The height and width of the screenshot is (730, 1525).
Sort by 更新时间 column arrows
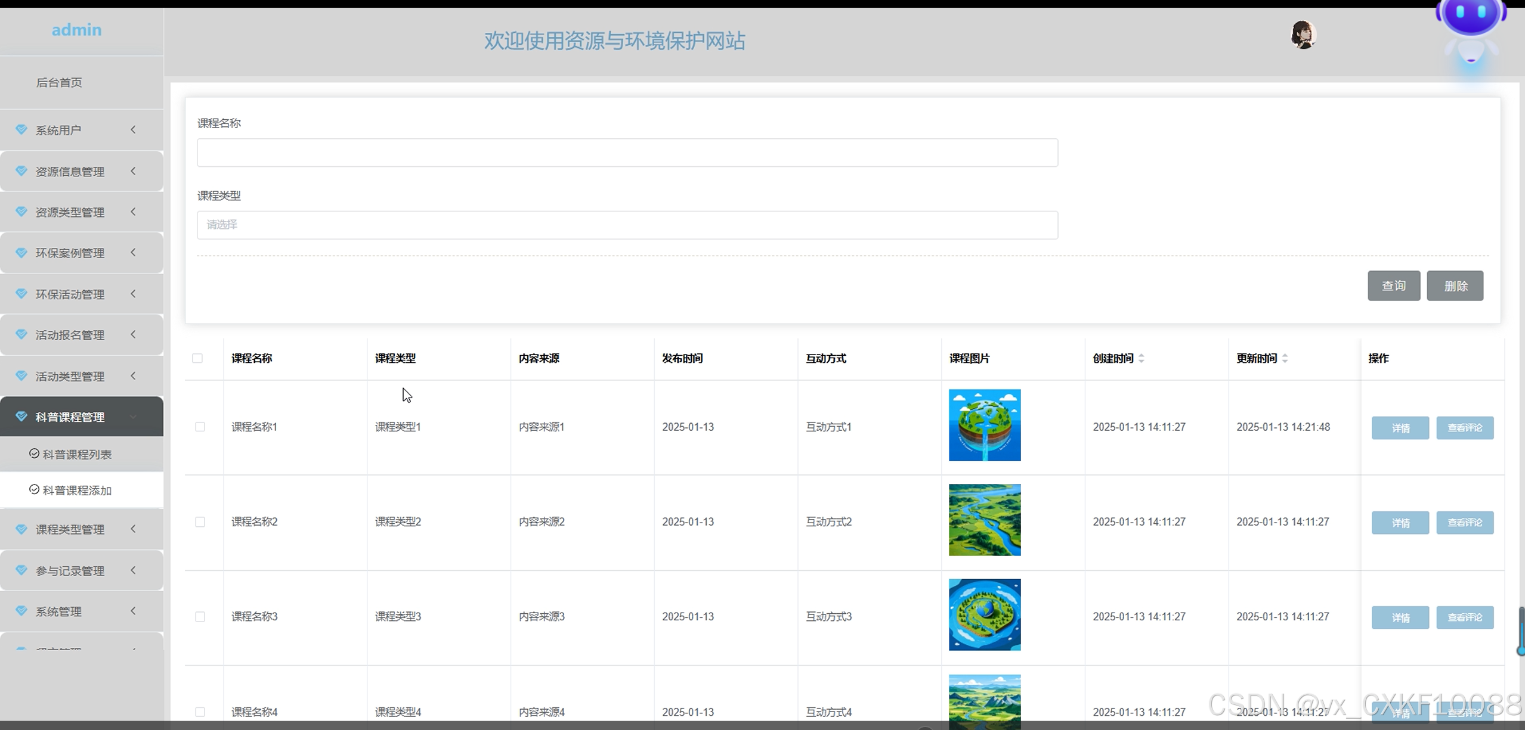click(1285, 358)
